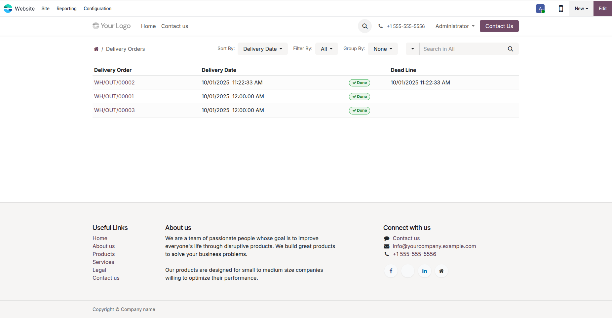
Task: Open the Facebook social icon in footer
Action: click(x=391, y=271)
